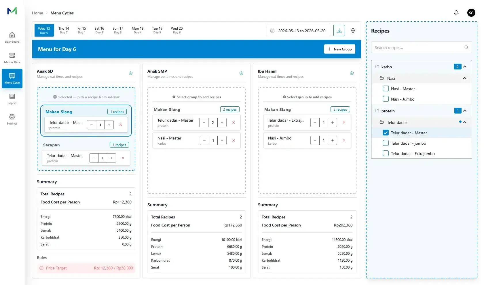The image size is (484, 285).
Task: Open menu cycle settings gear beside download
Action: tap(353, 31)
